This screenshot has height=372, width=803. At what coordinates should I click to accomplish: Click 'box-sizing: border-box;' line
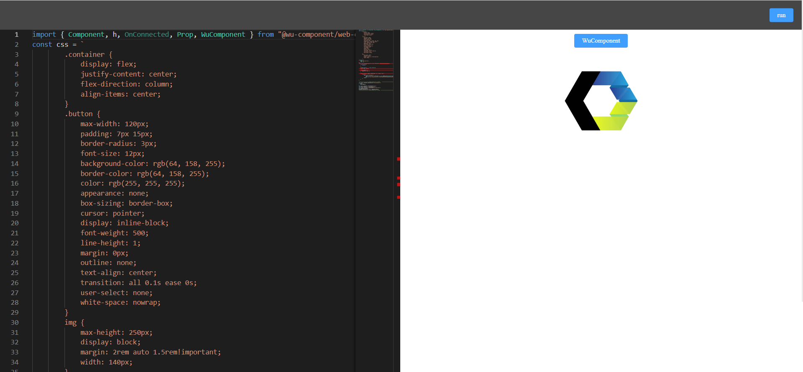126,204
